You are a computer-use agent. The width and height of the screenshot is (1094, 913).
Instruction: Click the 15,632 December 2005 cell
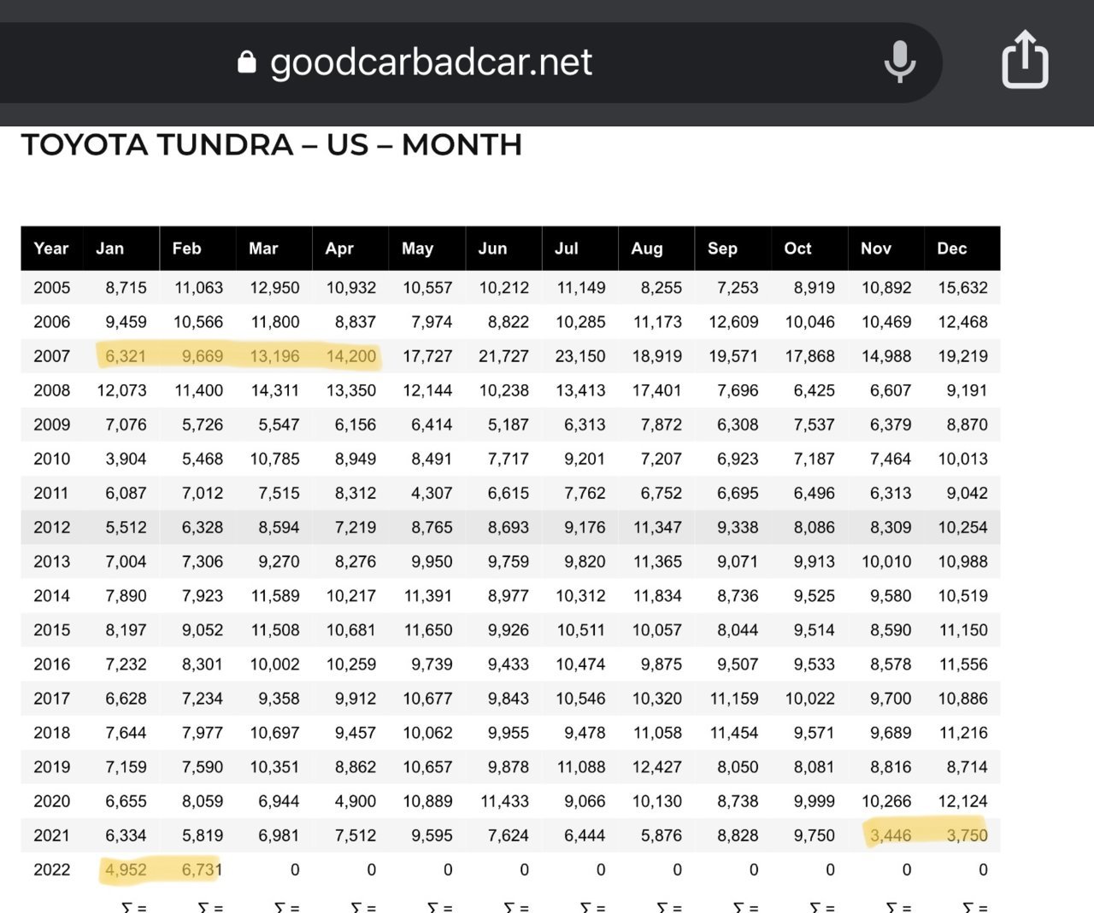[x=962, y=288]
